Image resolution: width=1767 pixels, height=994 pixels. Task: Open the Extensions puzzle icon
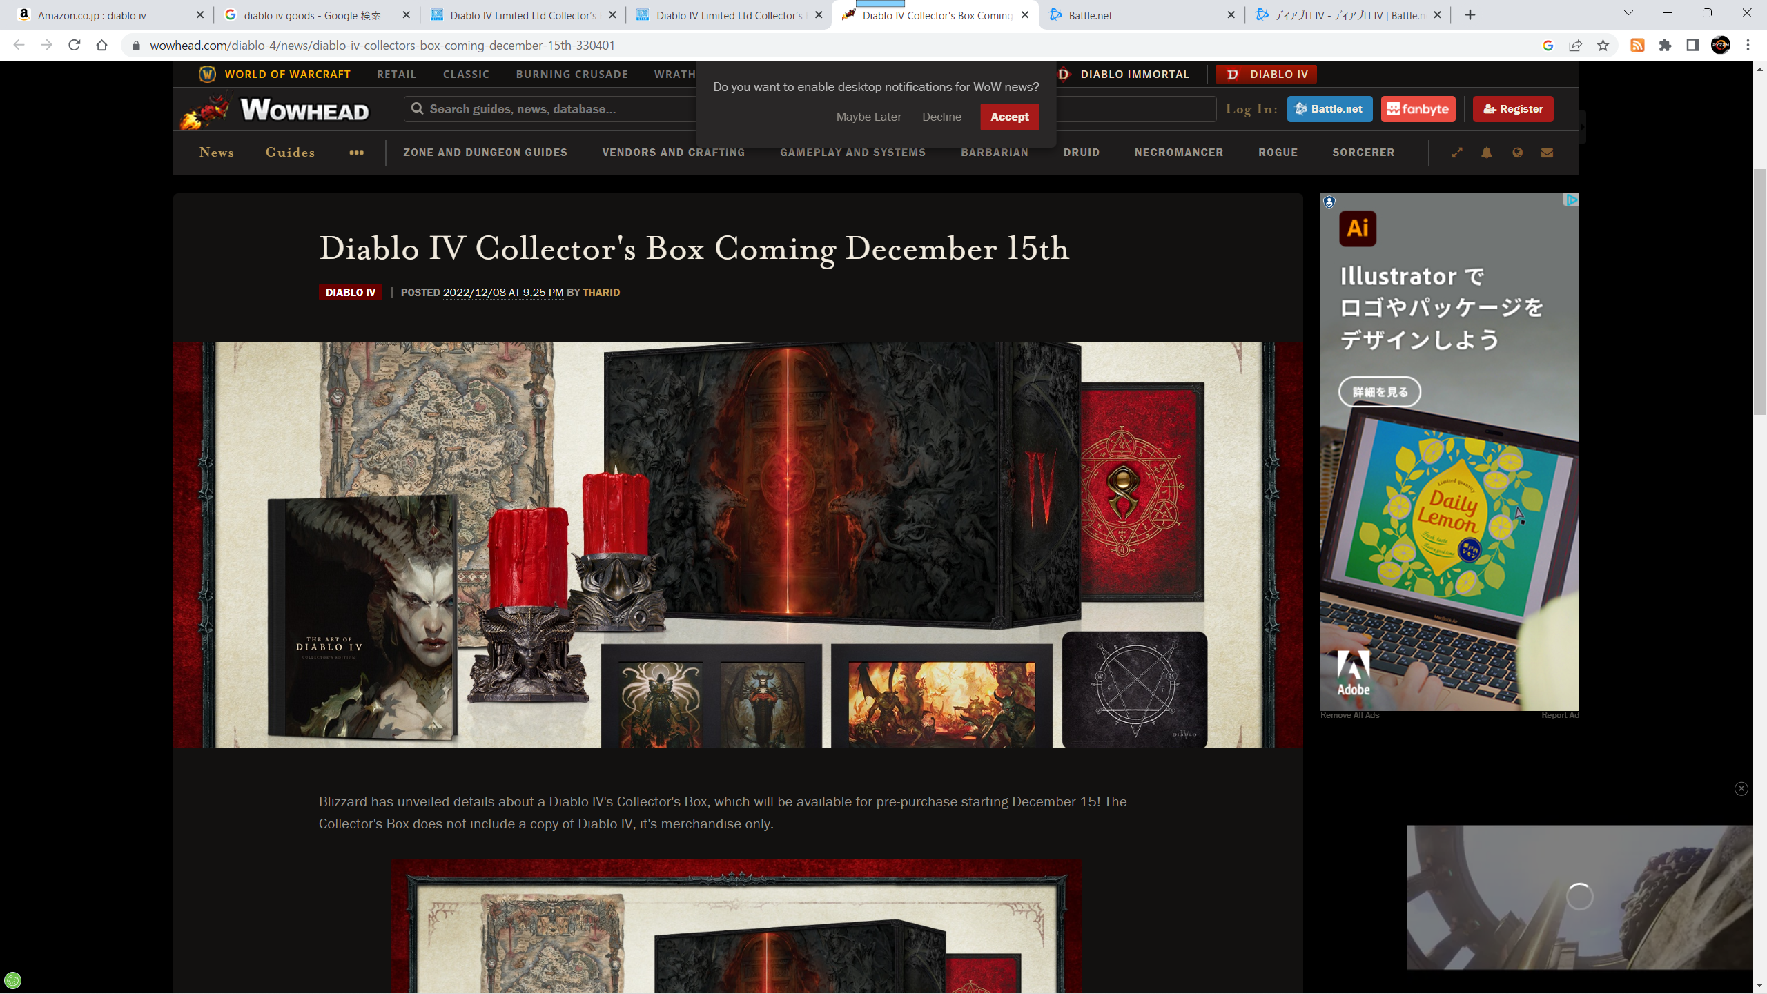1665,46
